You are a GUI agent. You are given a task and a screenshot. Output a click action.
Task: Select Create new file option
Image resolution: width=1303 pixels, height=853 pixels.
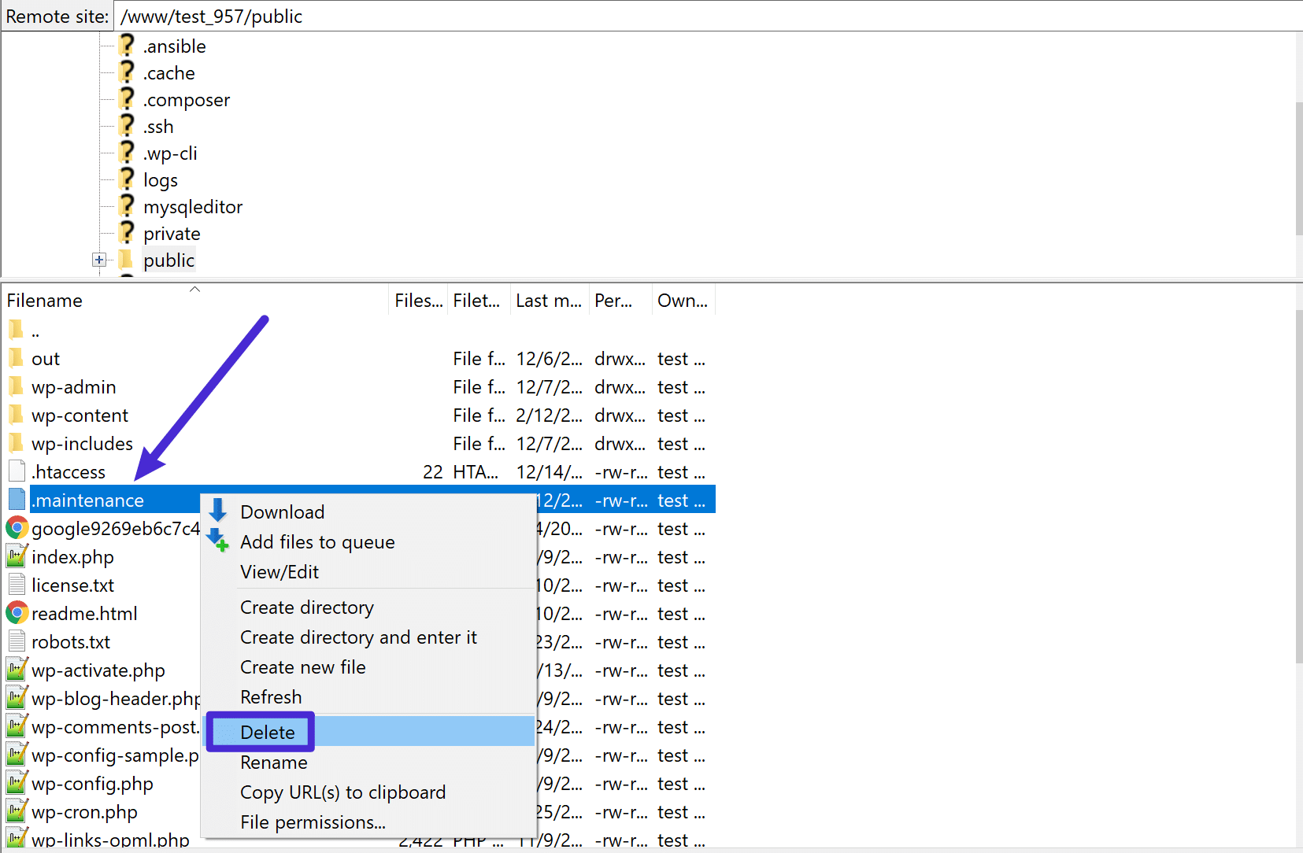[302, 667]
